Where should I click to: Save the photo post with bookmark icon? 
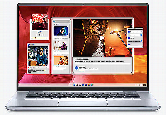(x=47, y=68)
